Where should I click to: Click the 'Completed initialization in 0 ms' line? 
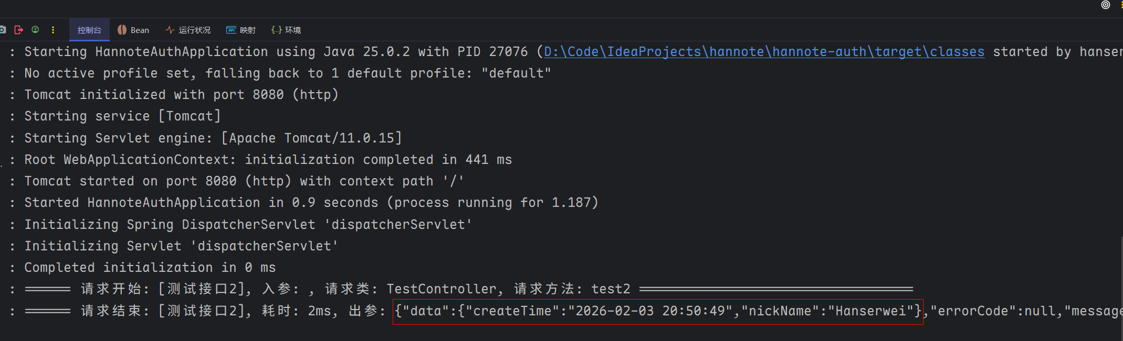150,268
